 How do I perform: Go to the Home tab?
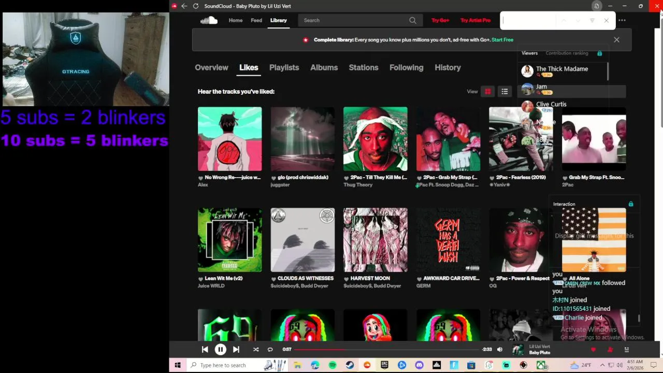tap(236, 20)
